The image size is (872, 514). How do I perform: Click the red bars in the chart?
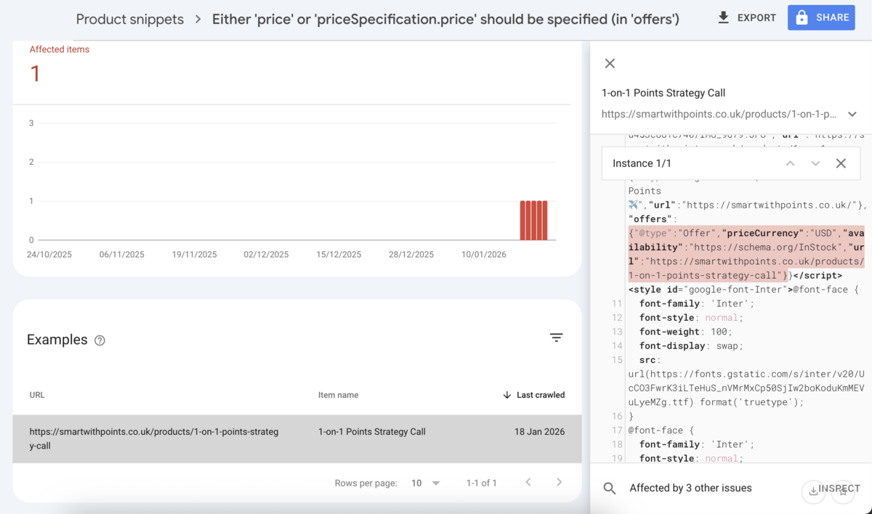tap(533, 220)
